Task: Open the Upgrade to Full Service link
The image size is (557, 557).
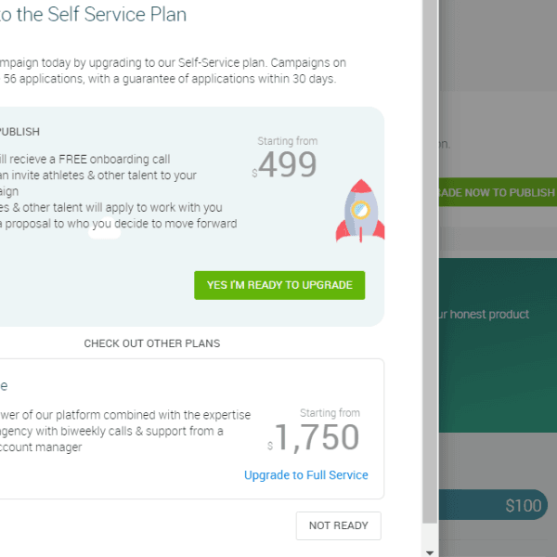Action: point(305,474)
